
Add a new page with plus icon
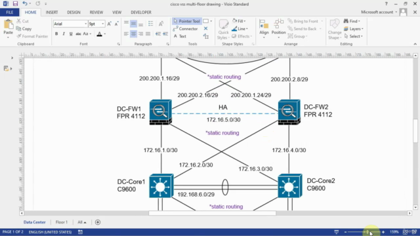tap(98, 222)
